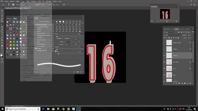Viewport: 198px width, 111px height.
Task: Switch to the Couches tab
Action: (187, 29)
